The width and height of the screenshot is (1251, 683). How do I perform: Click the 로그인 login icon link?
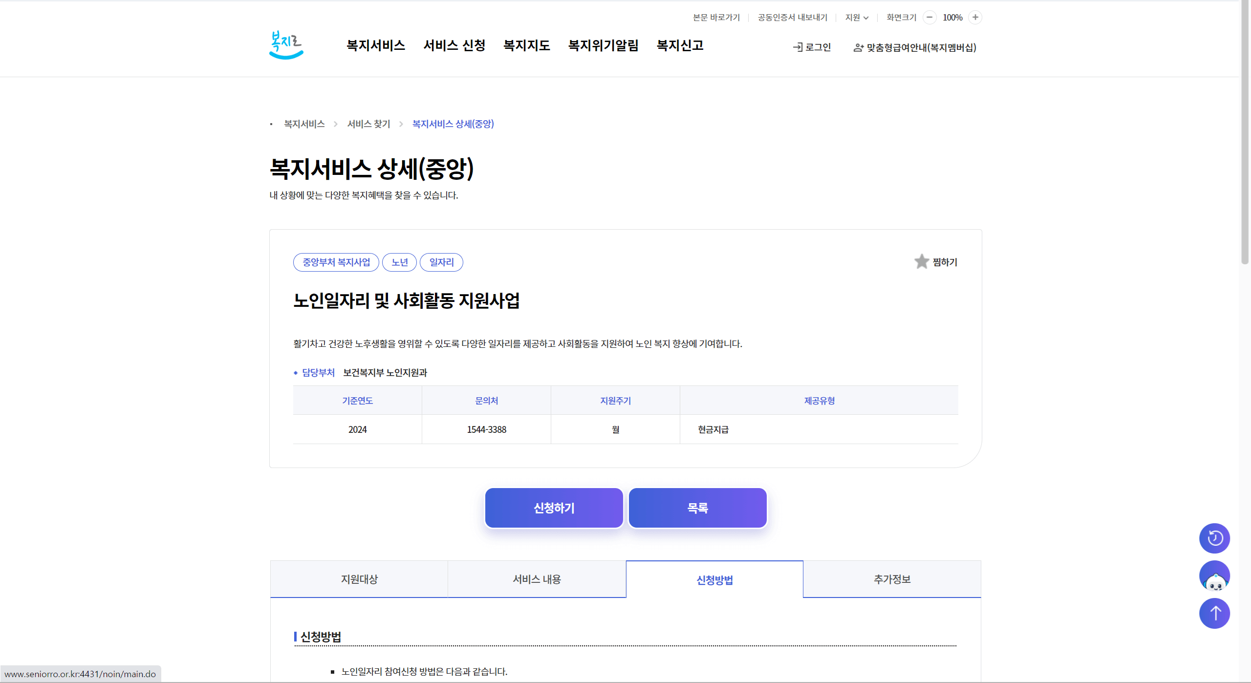pos(812,47)
